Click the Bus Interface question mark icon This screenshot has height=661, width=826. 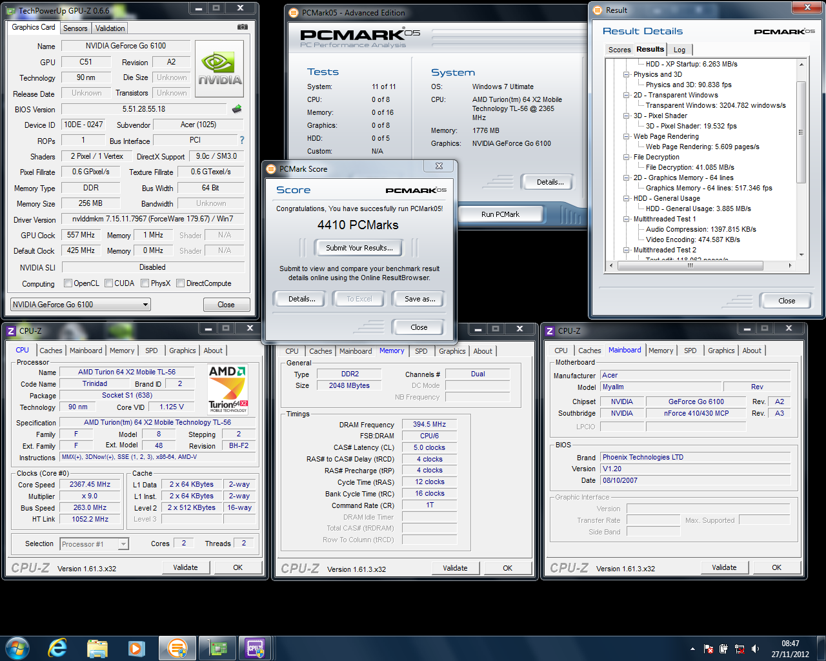242,140
